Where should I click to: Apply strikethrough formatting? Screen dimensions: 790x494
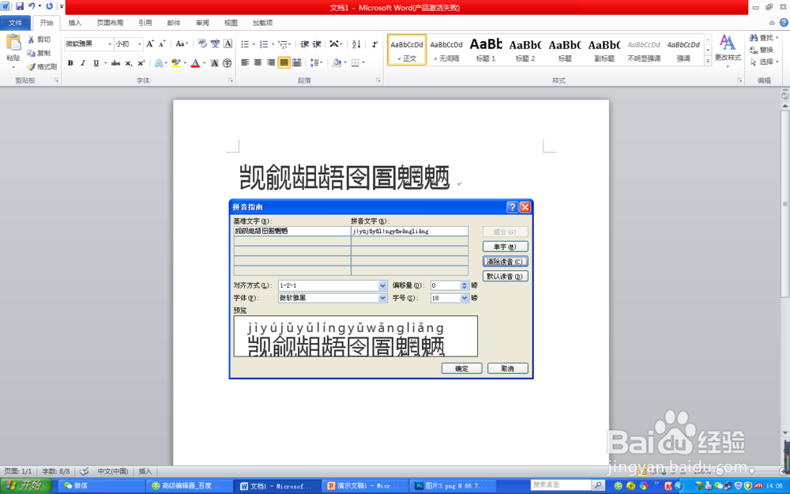[x=116, y=62]
